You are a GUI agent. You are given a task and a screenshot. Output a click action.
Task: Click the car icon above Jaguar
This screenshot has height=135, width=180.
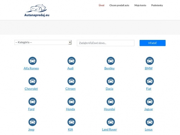coord(150,102)
